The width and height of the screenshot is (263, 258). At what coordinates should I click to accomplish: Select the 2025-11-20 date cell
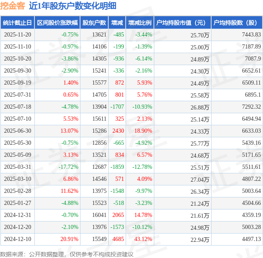tap(17, 35)
